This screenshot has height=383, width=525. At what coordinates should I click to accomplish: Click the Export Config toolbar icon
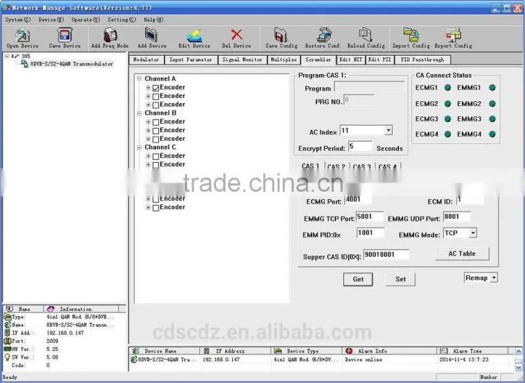[x=453, y=35]
